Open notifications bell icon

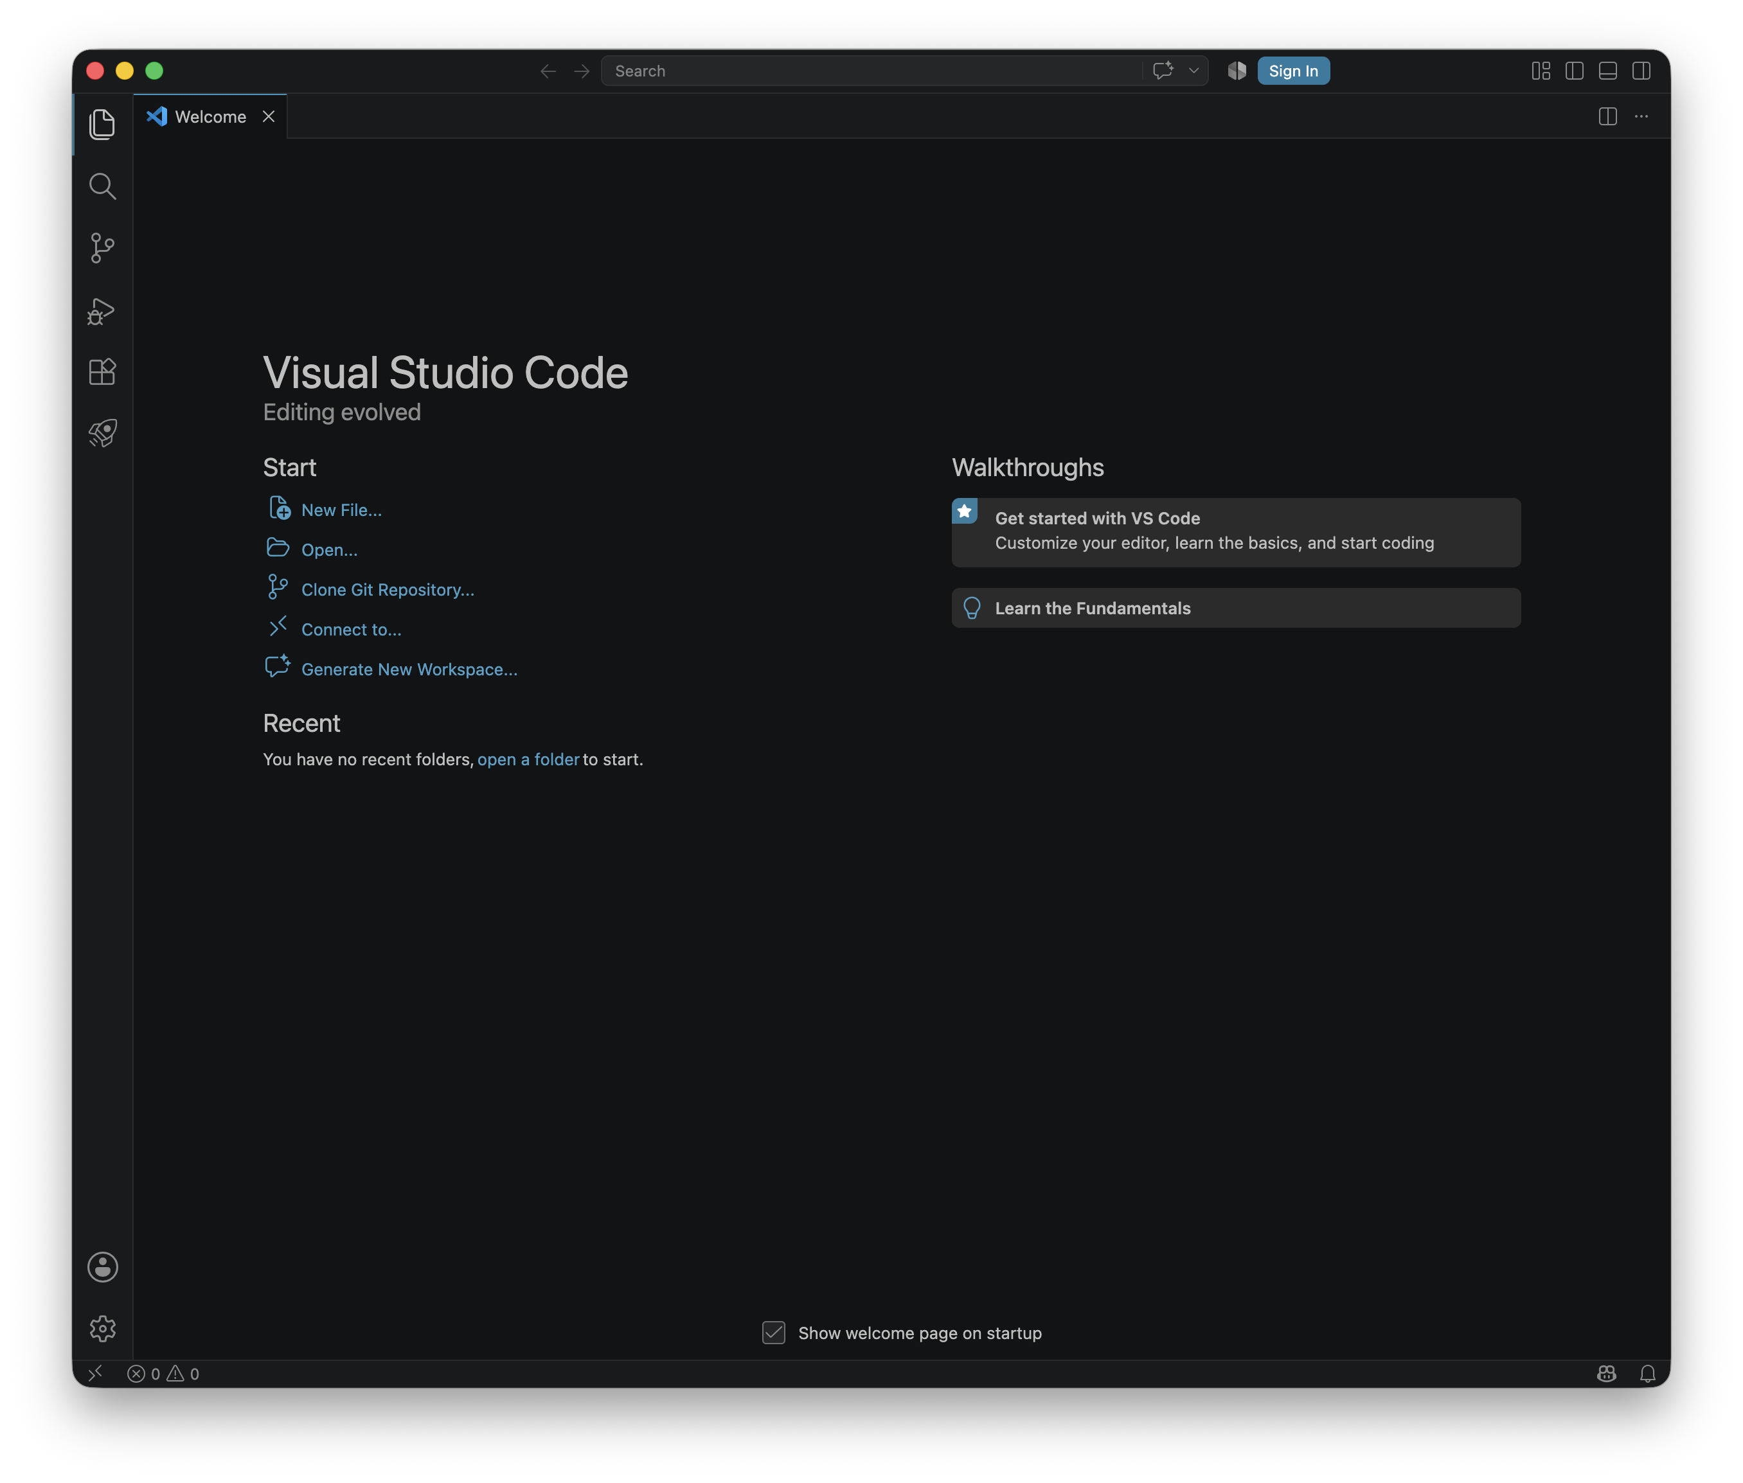1648,1374
